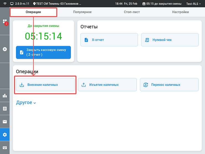Open the tables grid icon with badge

(x=5, y=22)
